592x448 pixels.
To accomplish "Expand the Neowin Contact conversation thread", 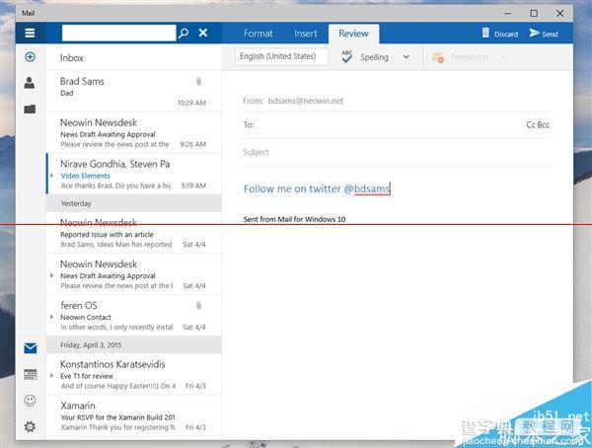I will [x=52, y=317].
